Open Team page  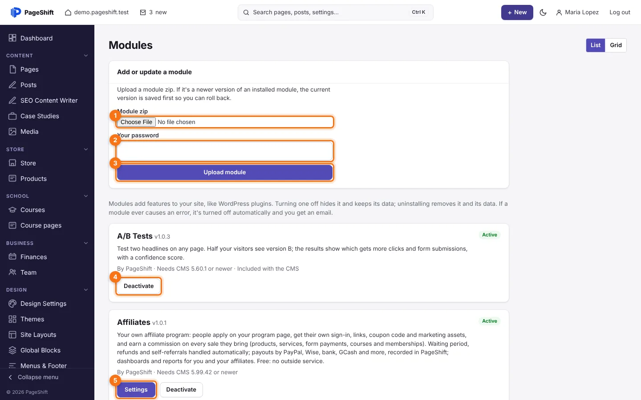[x=47, y=272]
